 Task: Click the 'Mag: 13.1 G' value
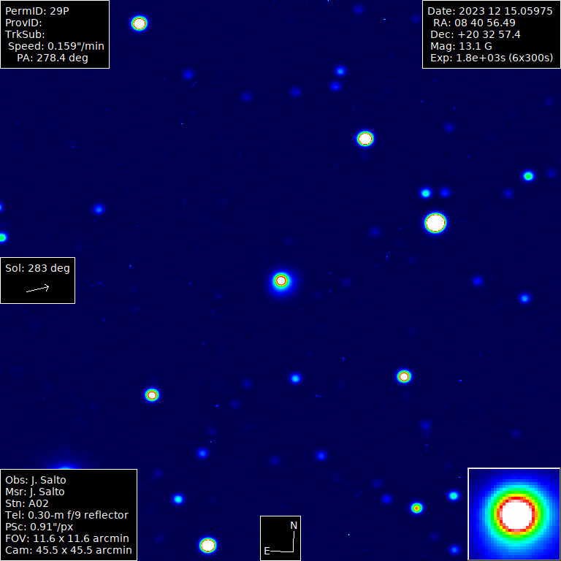461,46
